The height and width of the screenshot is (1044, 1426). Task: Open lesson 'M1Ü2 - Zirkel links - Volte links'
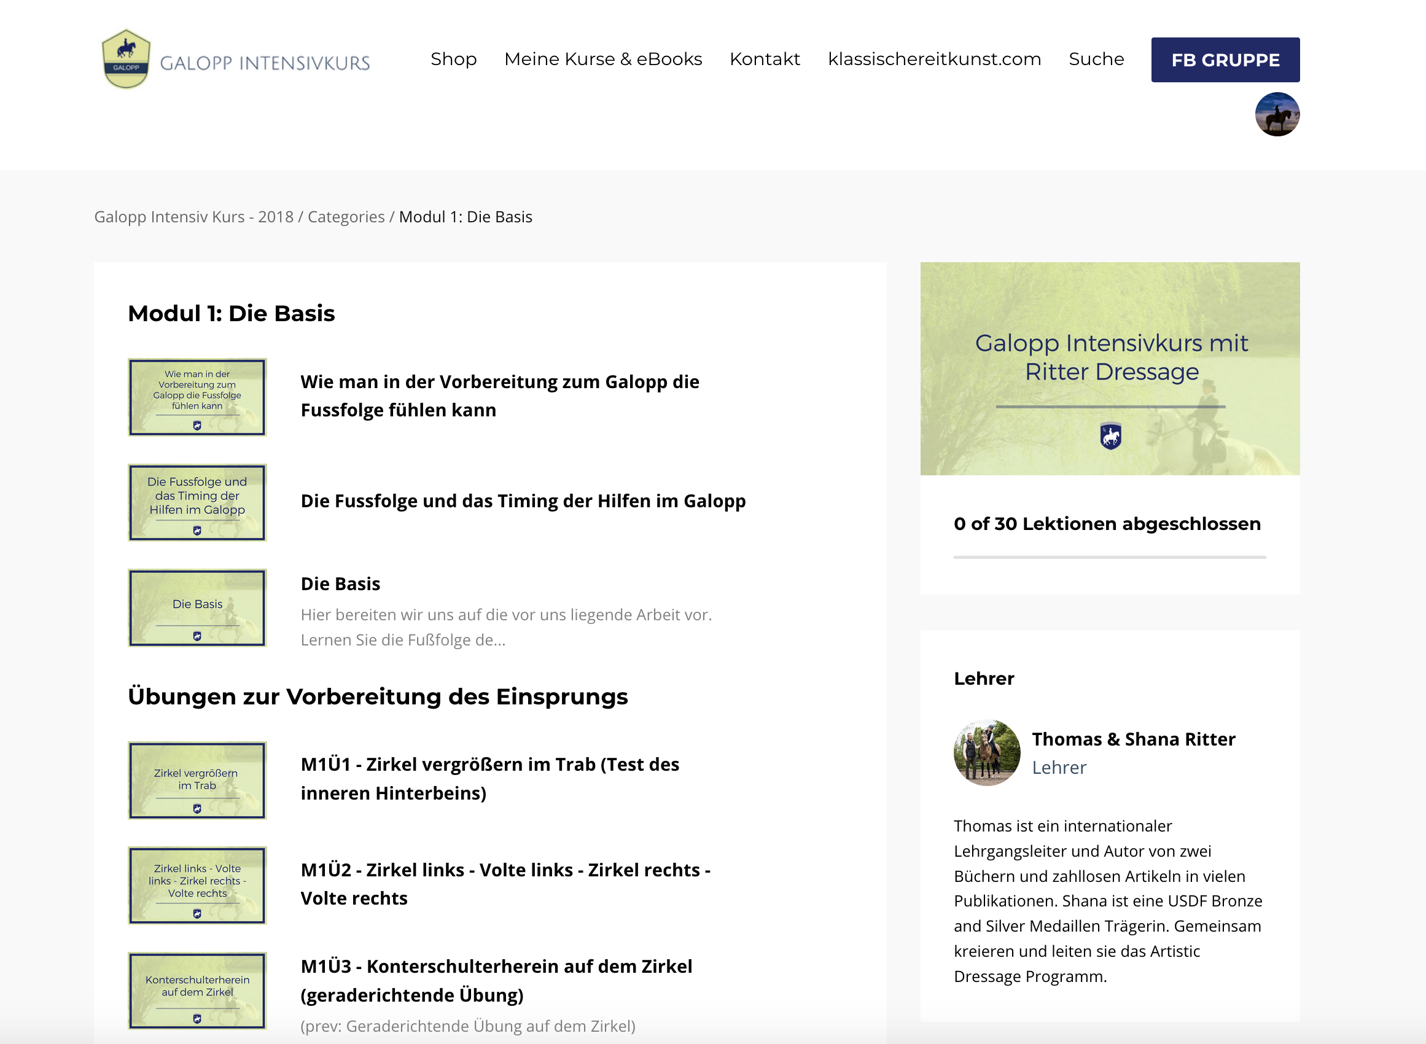(x=505, y=884)
